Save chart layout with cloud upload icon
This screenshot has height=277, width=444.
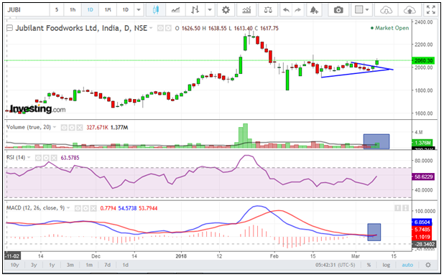410,10
